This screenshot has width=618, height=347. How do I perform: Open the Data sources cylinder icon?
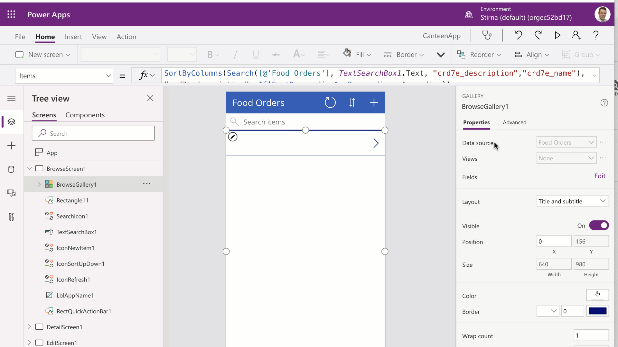(x=11, y=169)
